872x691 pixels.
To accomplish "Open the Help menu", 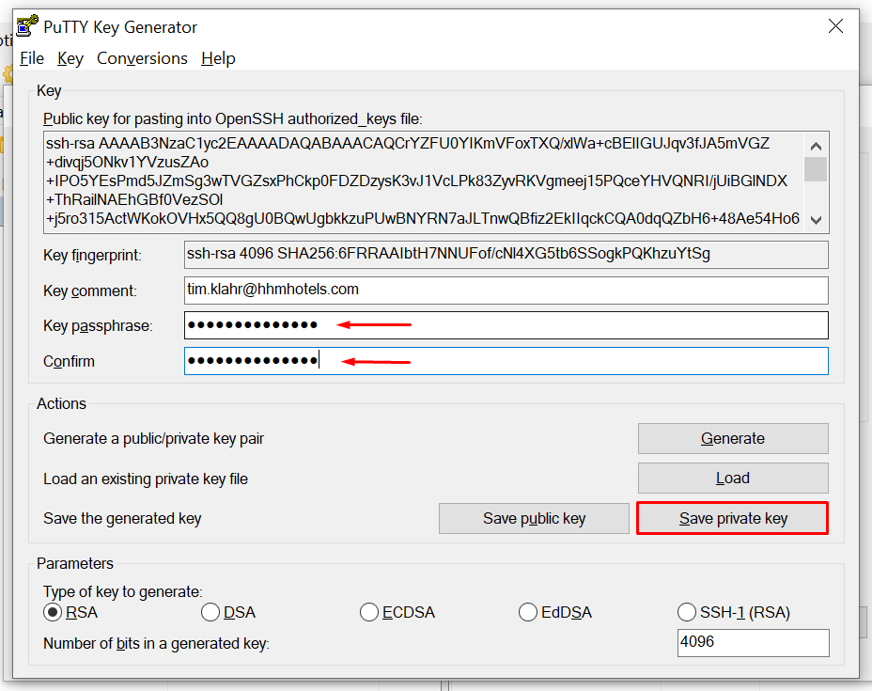I will click(218, 58).
